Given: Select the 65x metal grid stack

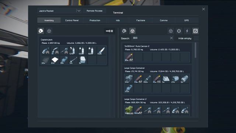Looking at the screenshot, I should [x=46, y=60].
